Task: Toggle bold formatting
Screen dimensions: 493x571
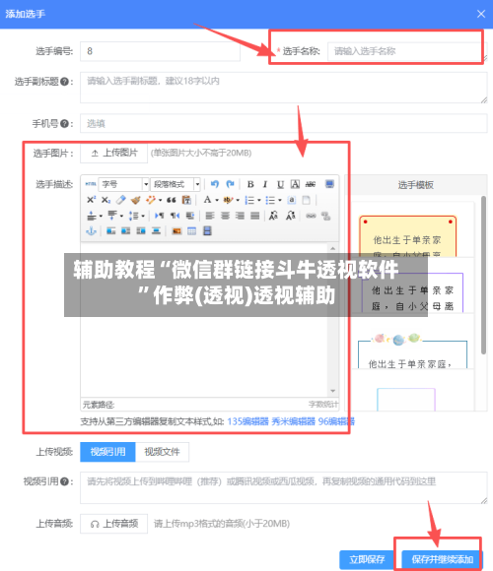Action: 250,184
